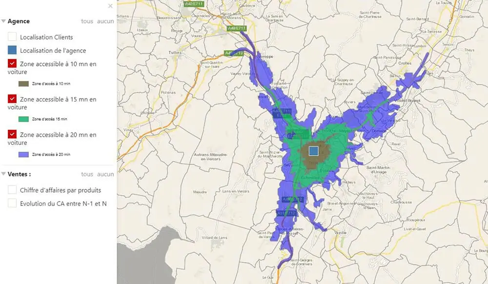
Task: Click the aucun link next to Ventes
Action: pos(105,174)
